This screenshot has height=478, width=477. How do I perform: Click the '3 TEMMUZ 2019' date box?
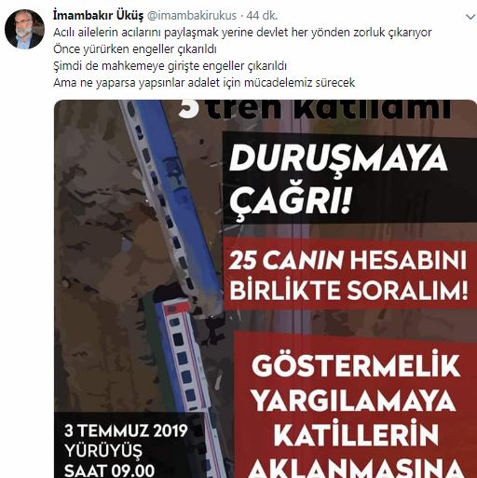[x=126, y=430]
